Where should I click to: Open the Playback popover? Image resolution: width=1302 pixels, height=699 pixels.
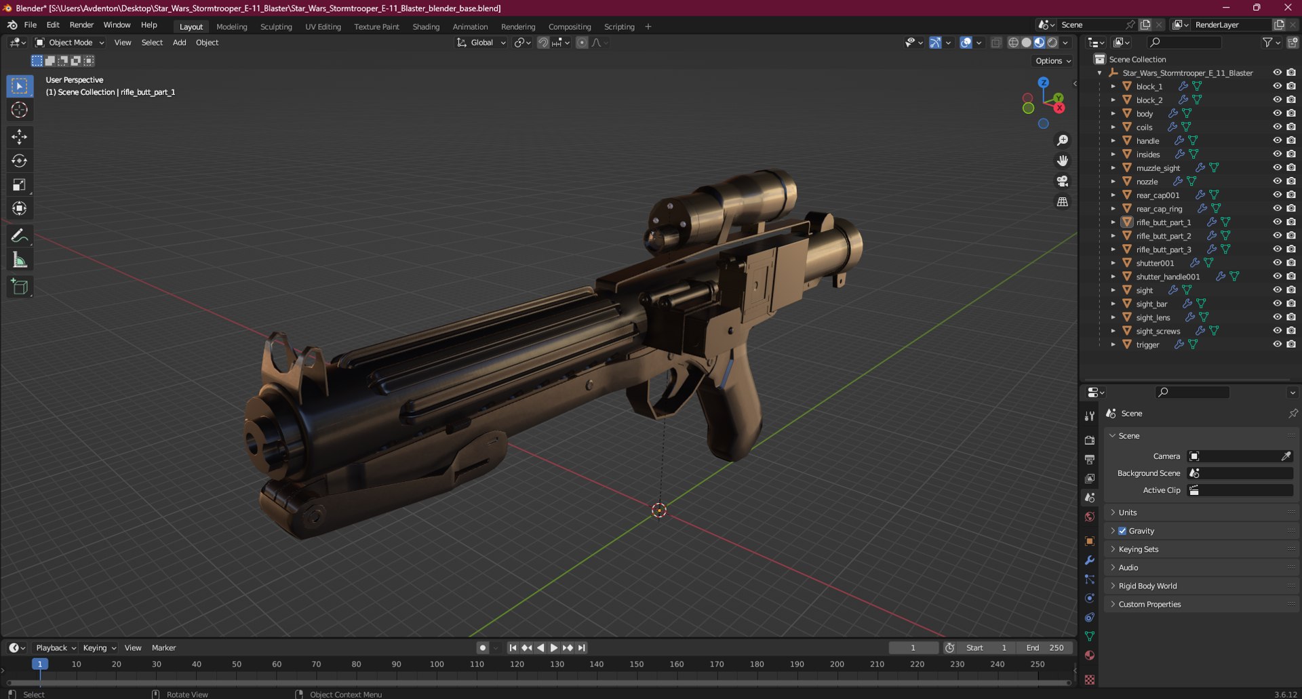pos(56,648)
